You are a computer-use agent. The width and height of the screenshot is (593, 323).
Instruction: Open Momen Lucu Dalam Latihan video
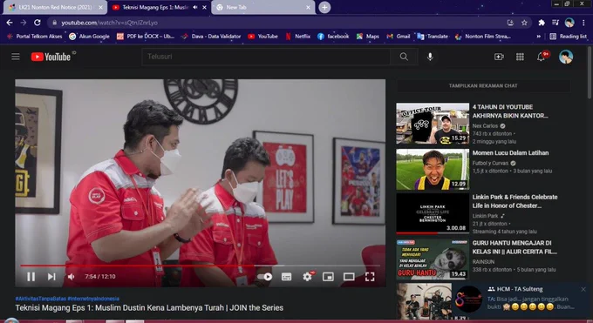[x=510, y=153]
